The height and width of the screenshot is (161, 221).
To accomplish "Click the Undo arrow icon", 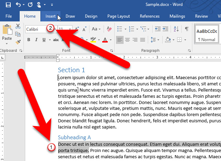I will 18,4.
